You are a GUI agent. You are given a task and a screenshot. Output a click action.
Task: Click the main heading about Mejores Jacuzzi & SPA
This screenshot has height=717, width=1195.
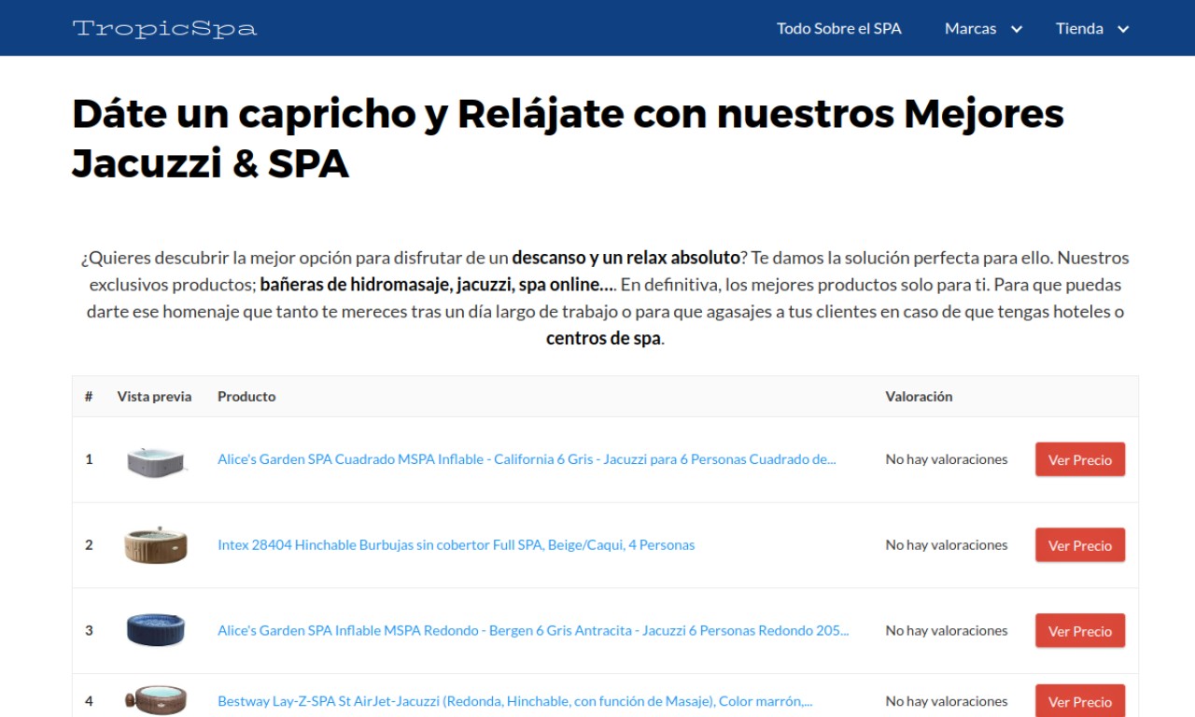568,138
